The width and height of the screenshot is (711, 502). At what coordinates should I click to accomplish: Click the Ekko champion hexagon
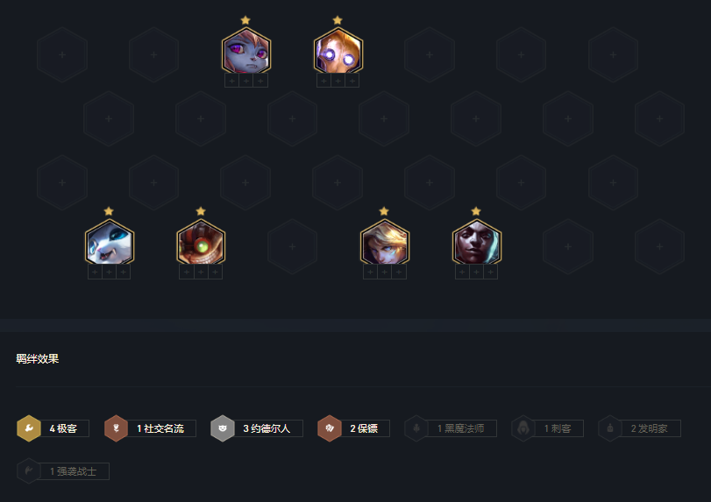pos(477,242)
